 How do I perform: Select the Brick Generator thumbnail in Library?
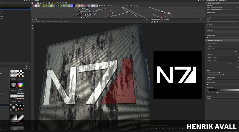[x=14, y=74]
